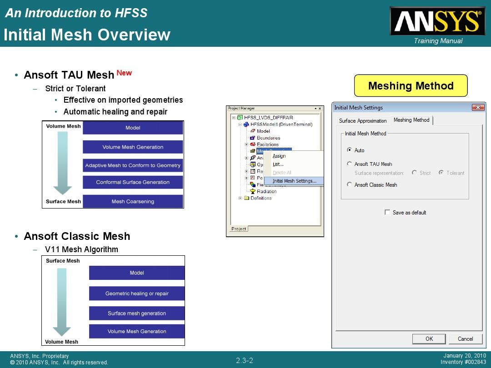Close the Project Manager panel
Viewport: 491px width, 368px height.
(320, 108)
